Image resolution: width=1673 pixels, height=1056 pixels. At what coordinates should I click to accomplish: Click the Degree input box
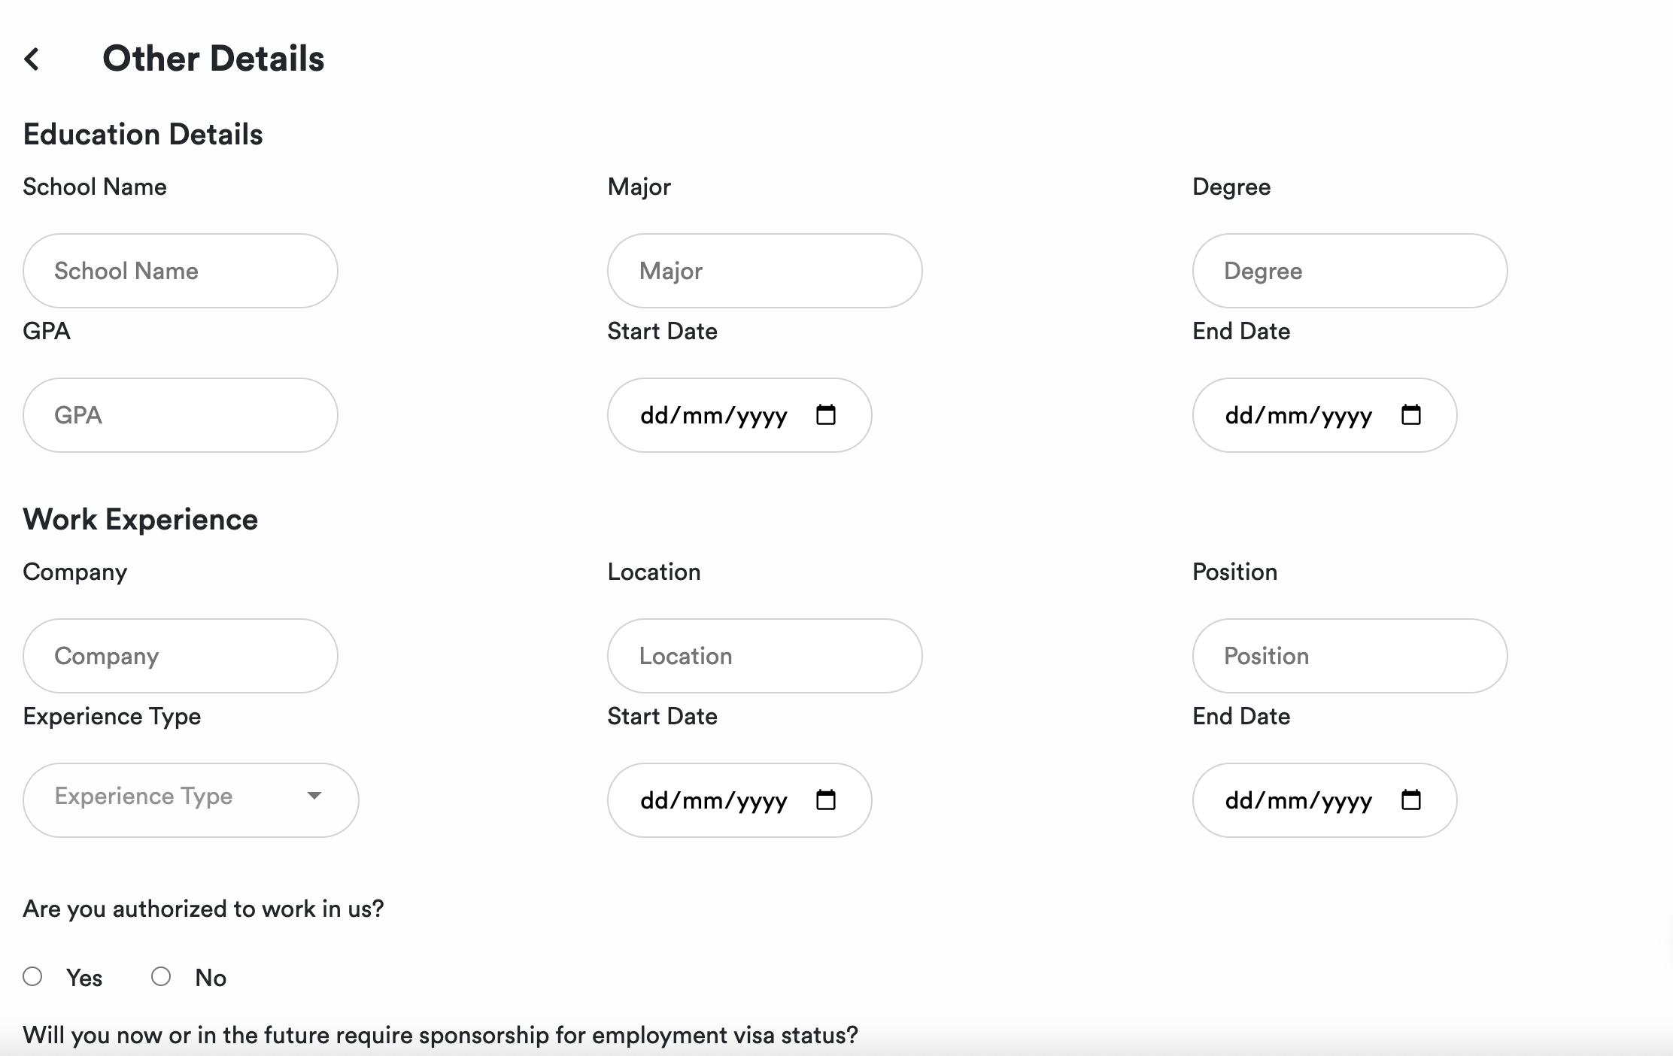coord(1349,271)
